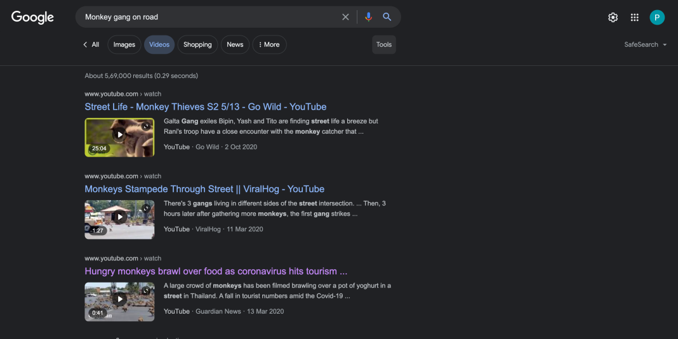Switch to News tab

(235, 44)
